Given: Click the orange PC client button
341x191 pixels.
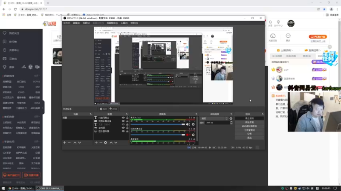Looking at the screenshot, I should [x=318, y=37].
